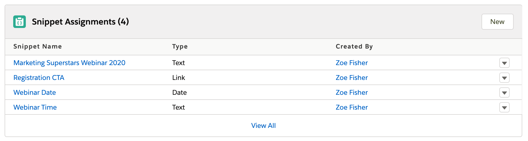Open Zoe Fisher in Marketing Superstars row

352,63
